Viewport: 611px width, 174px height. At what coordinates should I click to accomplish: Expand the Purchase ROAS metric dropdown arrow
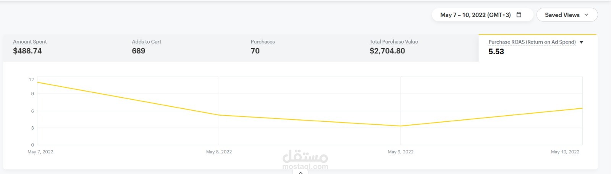pos(582,42)
